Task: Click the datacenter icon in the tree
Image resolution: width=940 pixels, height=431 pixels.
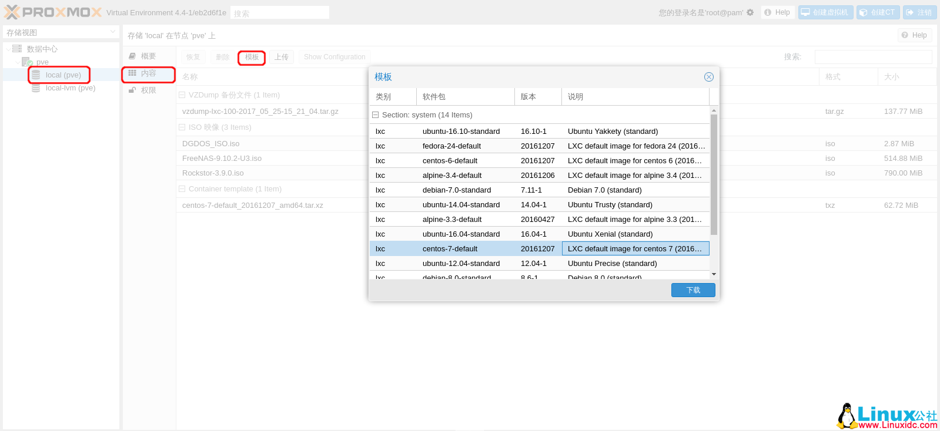Action: click(17, 49)
